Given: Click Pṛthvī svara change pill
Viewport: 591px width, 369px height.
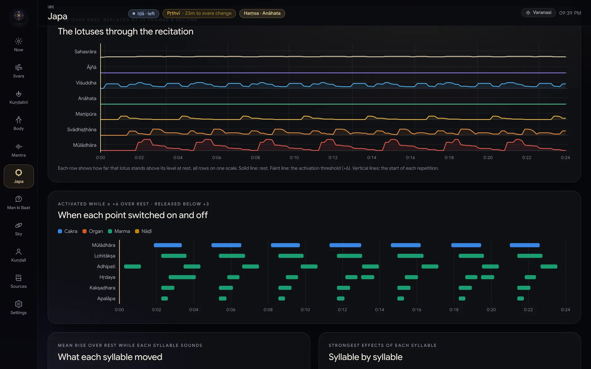Looking at the screenshot, I should (199, 14).
